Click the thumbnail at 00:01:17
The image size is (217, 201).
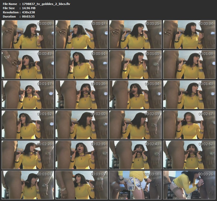(x=28, y=95)
